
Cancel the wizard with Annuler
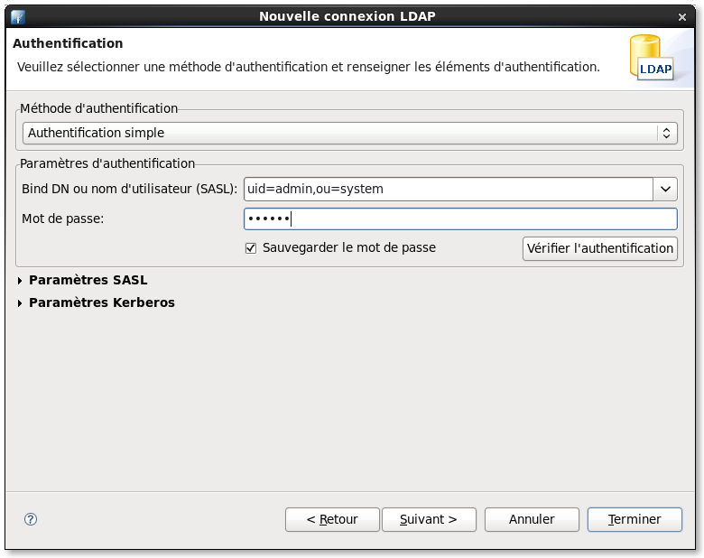click(532, 519)
